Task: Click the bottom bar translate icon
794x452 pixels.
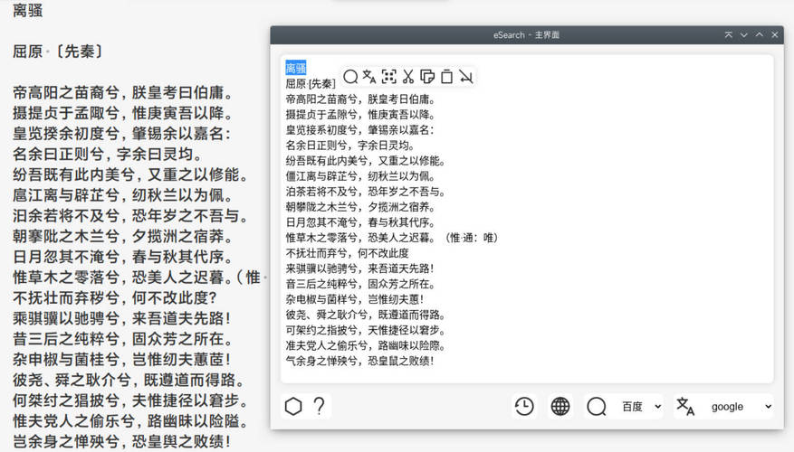Action: 685,407
